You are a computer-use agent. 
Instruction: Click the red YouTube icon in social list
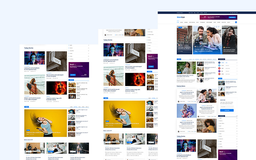220,68
